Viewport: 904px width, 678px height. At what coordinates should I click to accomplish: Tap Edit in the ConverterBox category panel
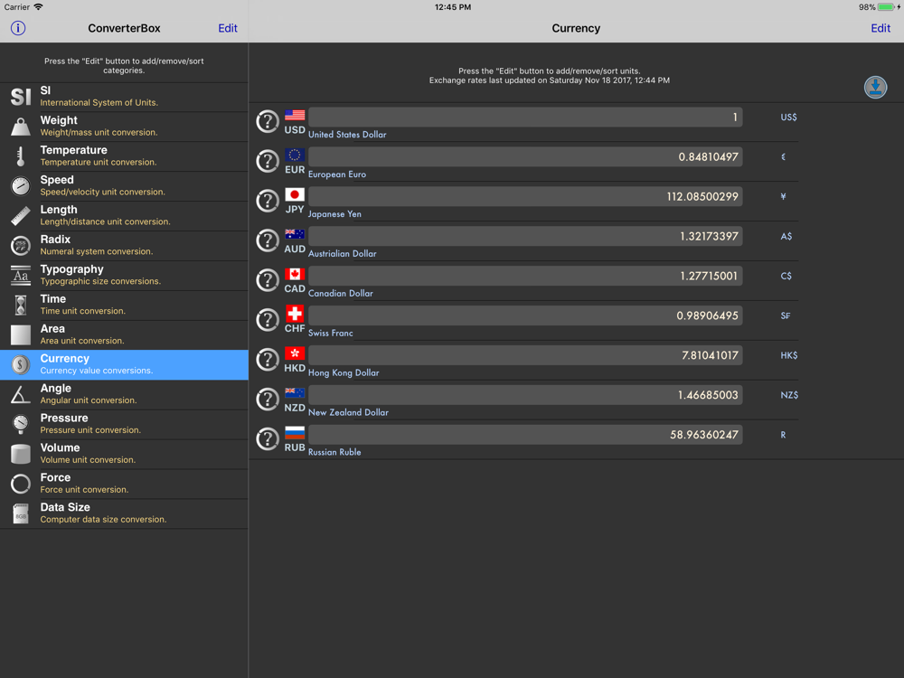tap(228, 28)
